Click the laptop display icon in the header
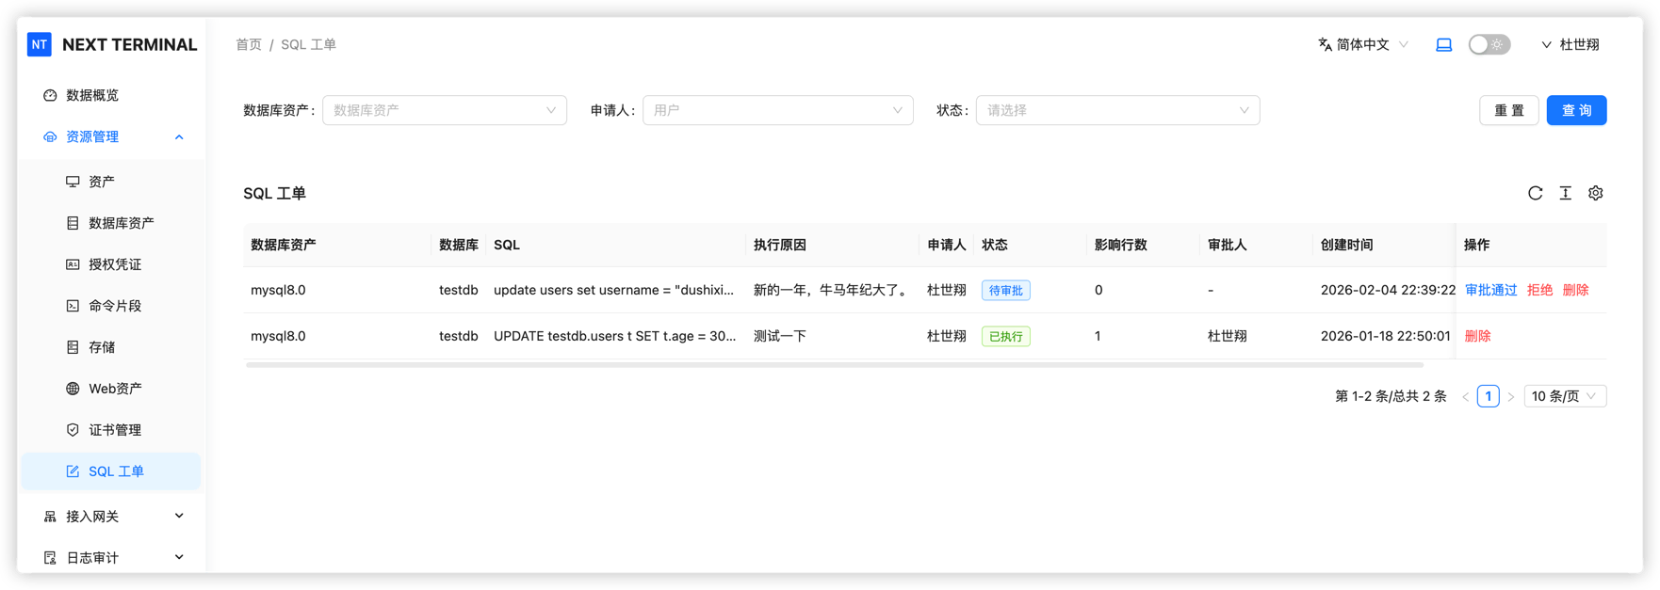 coord(1443,44)
